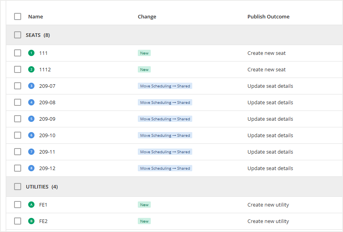Image resolution: width=343 pixels, height=232 pixels.
Task: Select all seats via the SEATS group checkbox
Action: pos(18,35)
